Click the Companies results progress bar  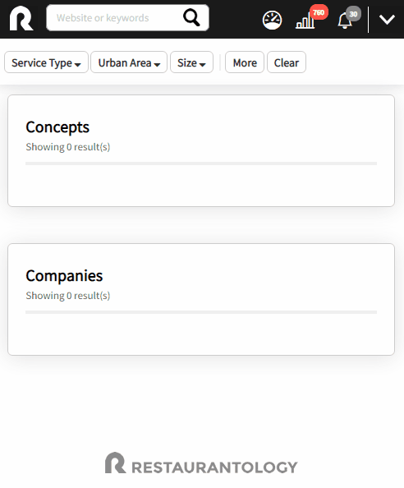(201, 312)
